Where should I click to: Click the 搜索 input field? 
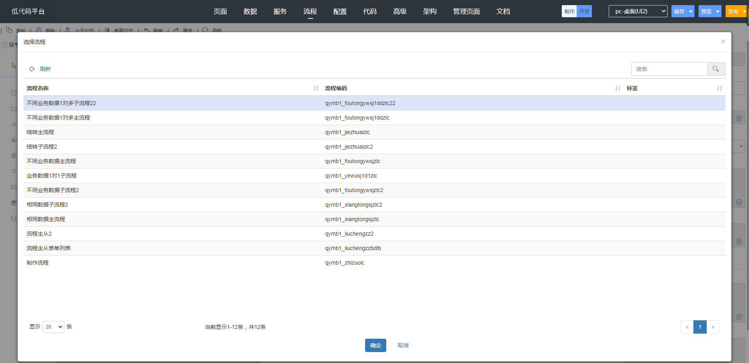[x=669, y=69]
